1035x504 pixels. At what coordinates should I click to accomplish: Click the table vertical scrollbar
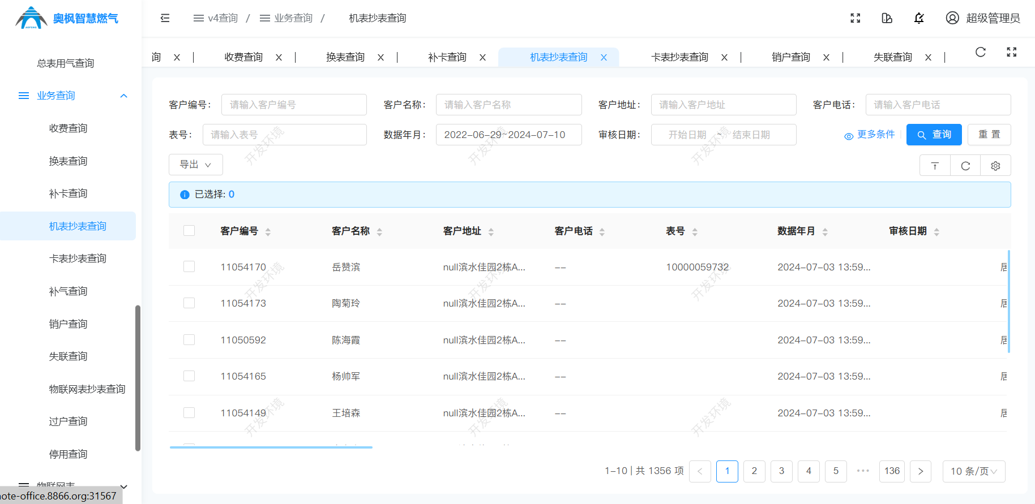tap(1009, 301)
